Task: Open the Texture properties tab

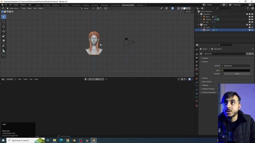Action: click(196, 106)
